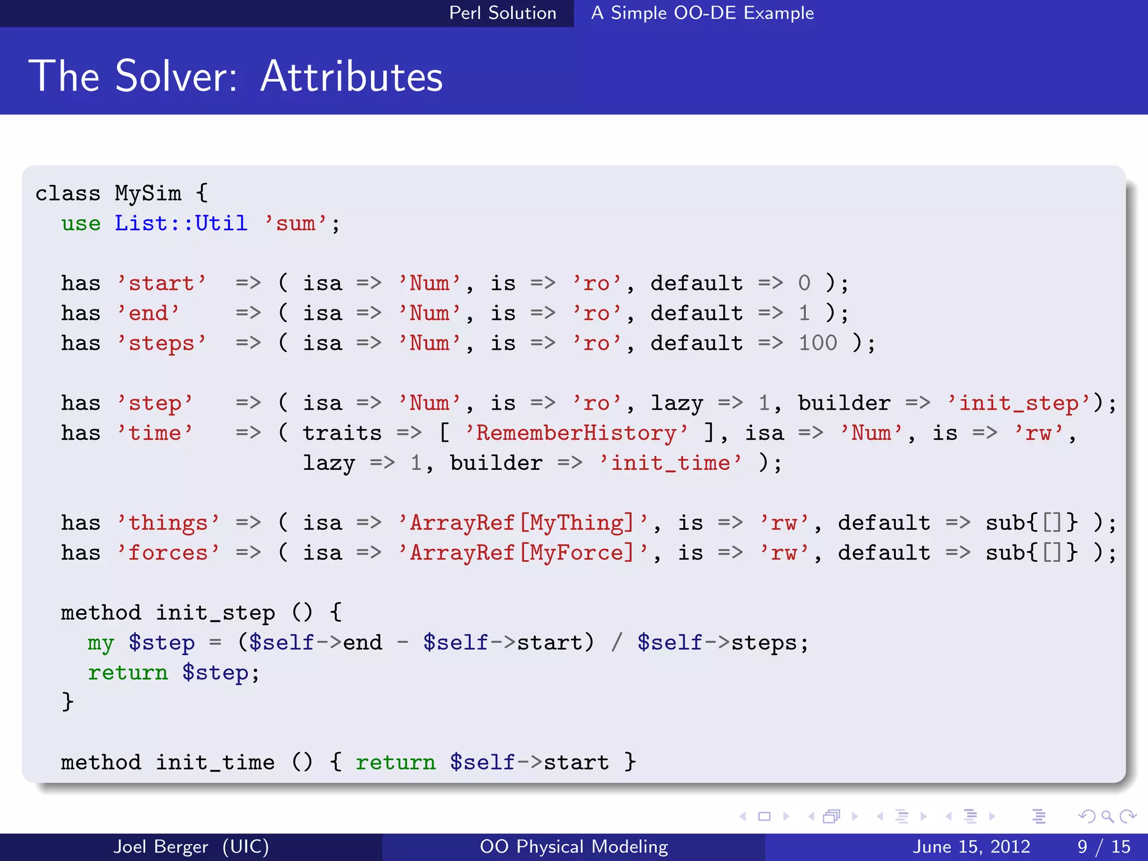Screen dimensions: 1148x861
Task: Click the 'sum' string in use line
Action: tap(295, 223)
